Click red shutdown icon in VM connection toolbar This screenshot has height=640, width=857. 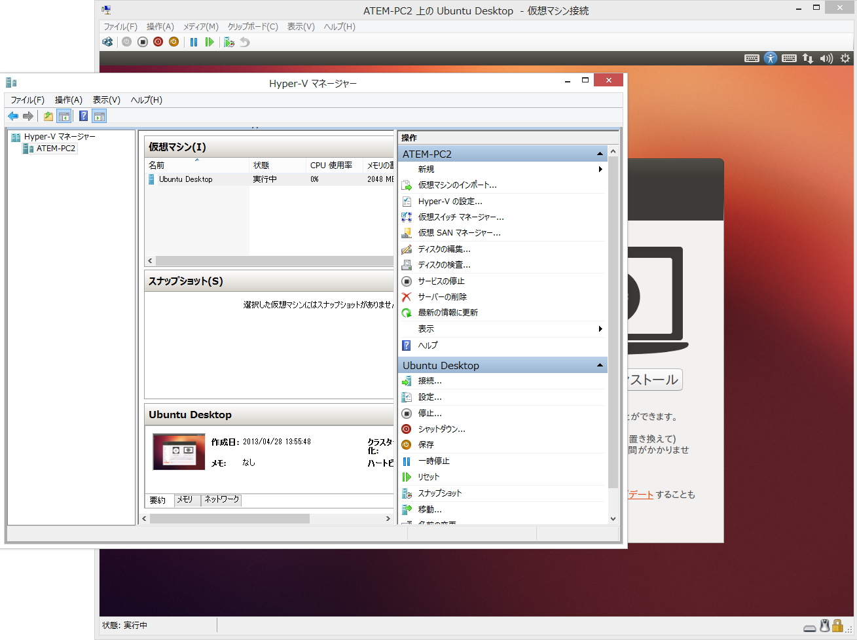[x=158, y=42]
